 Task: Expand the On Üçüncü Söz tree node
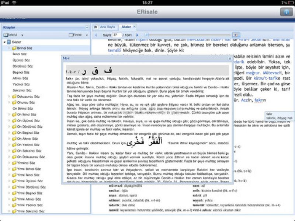pyautogui.click(x=9, y=120)
